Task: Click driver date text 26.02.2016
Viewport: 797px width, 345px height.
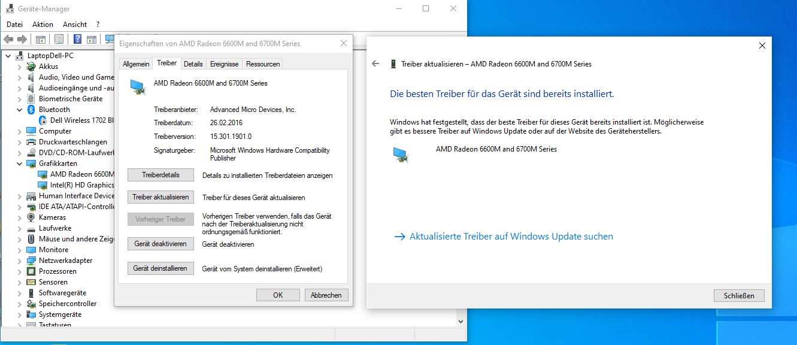Action: point(226,123)
